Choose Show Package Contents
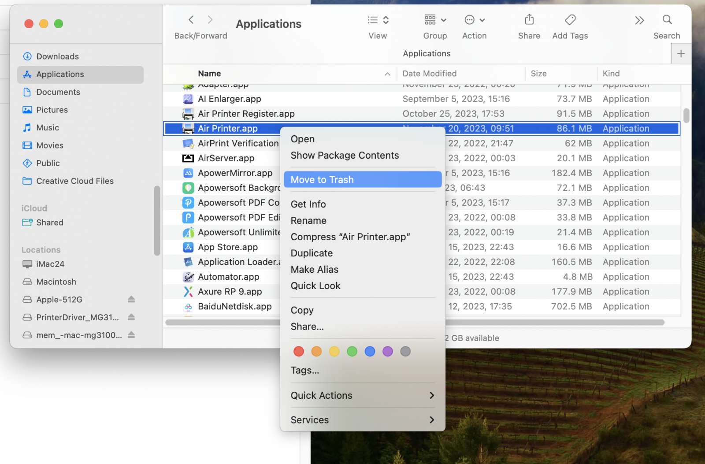 [363, 156]
